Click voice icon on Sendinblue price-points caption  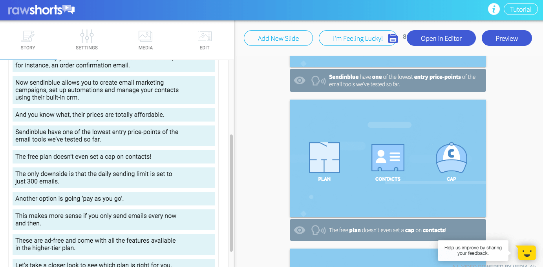(x=318, y=80)
